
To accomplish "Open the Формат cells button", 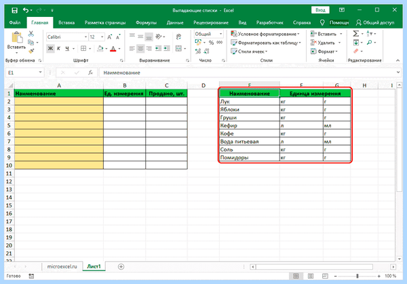I will tap(324, 52).
